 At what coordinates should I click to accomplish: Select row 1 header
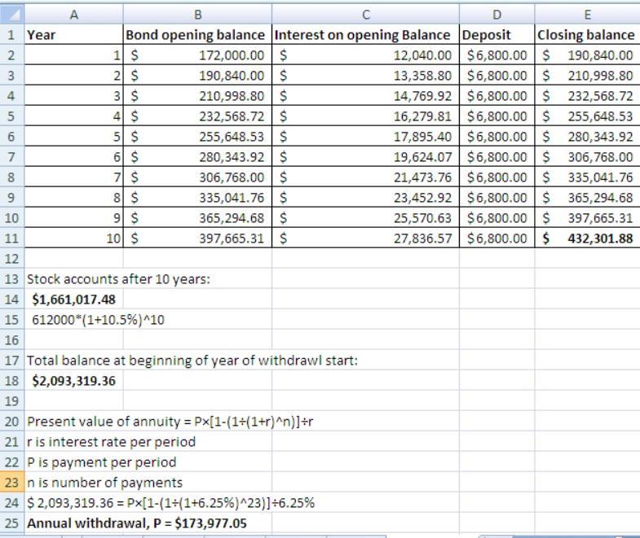(12, 35)
